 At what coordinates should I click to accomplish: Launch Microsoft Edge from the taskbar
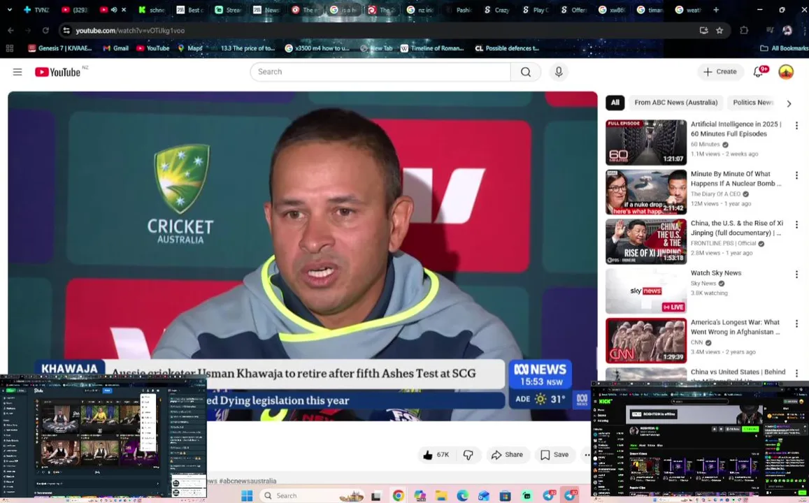462,496
